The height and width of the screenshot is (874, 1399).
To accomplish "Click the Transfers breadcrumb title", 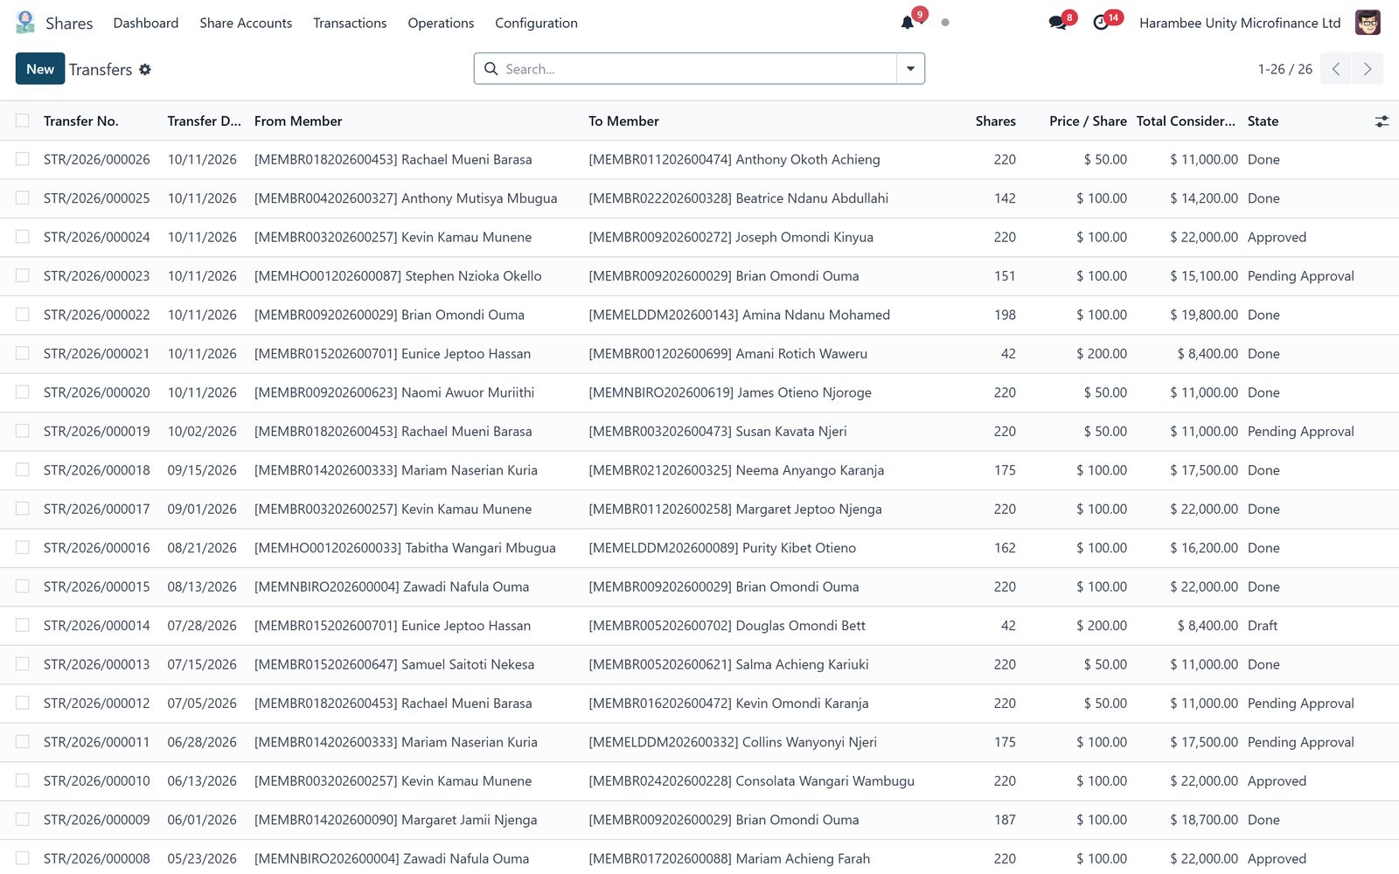I will [101, 69].
